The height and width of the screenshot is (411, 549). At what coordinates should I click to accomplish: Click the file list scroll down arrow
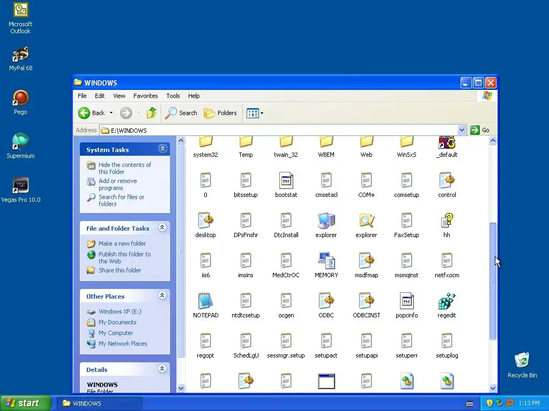[x=493, y=388]
